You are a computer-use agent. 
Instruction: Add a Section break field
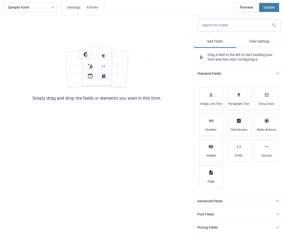click(266, 150)
